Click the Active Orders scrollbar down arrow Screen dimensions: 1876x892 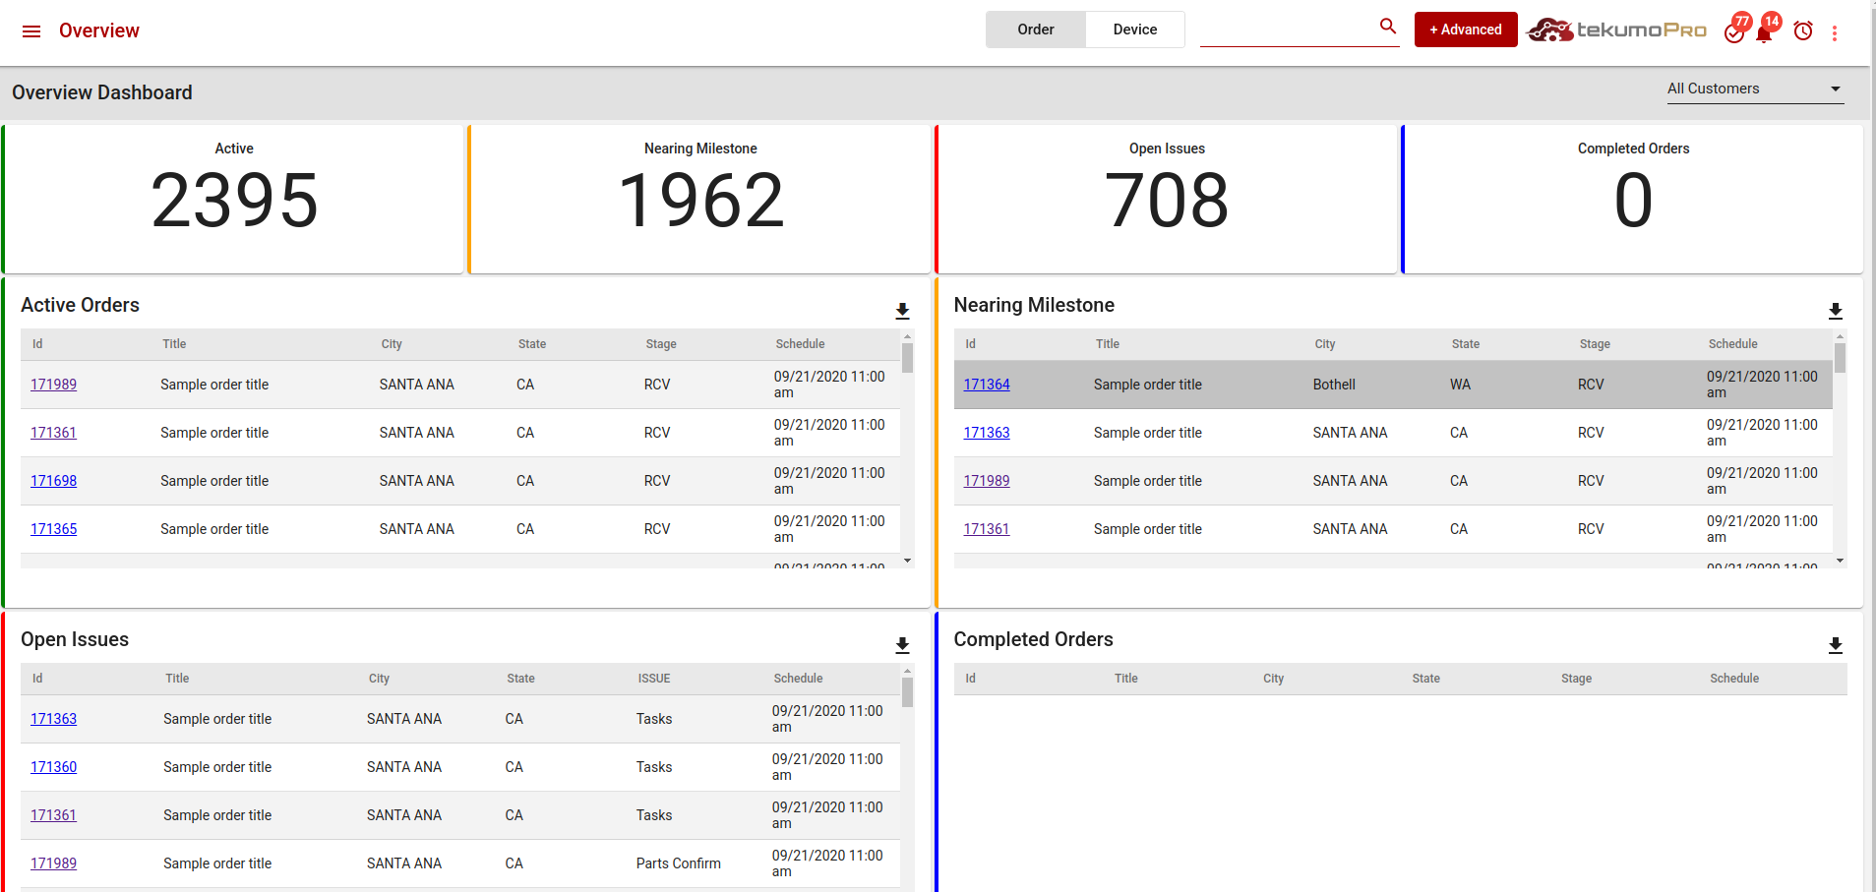(x=907, y=561)
